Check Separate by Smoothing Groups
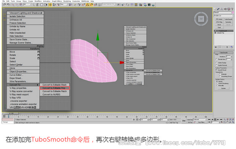This screenshot has width=236, height=149. click(x=220, y=76)
